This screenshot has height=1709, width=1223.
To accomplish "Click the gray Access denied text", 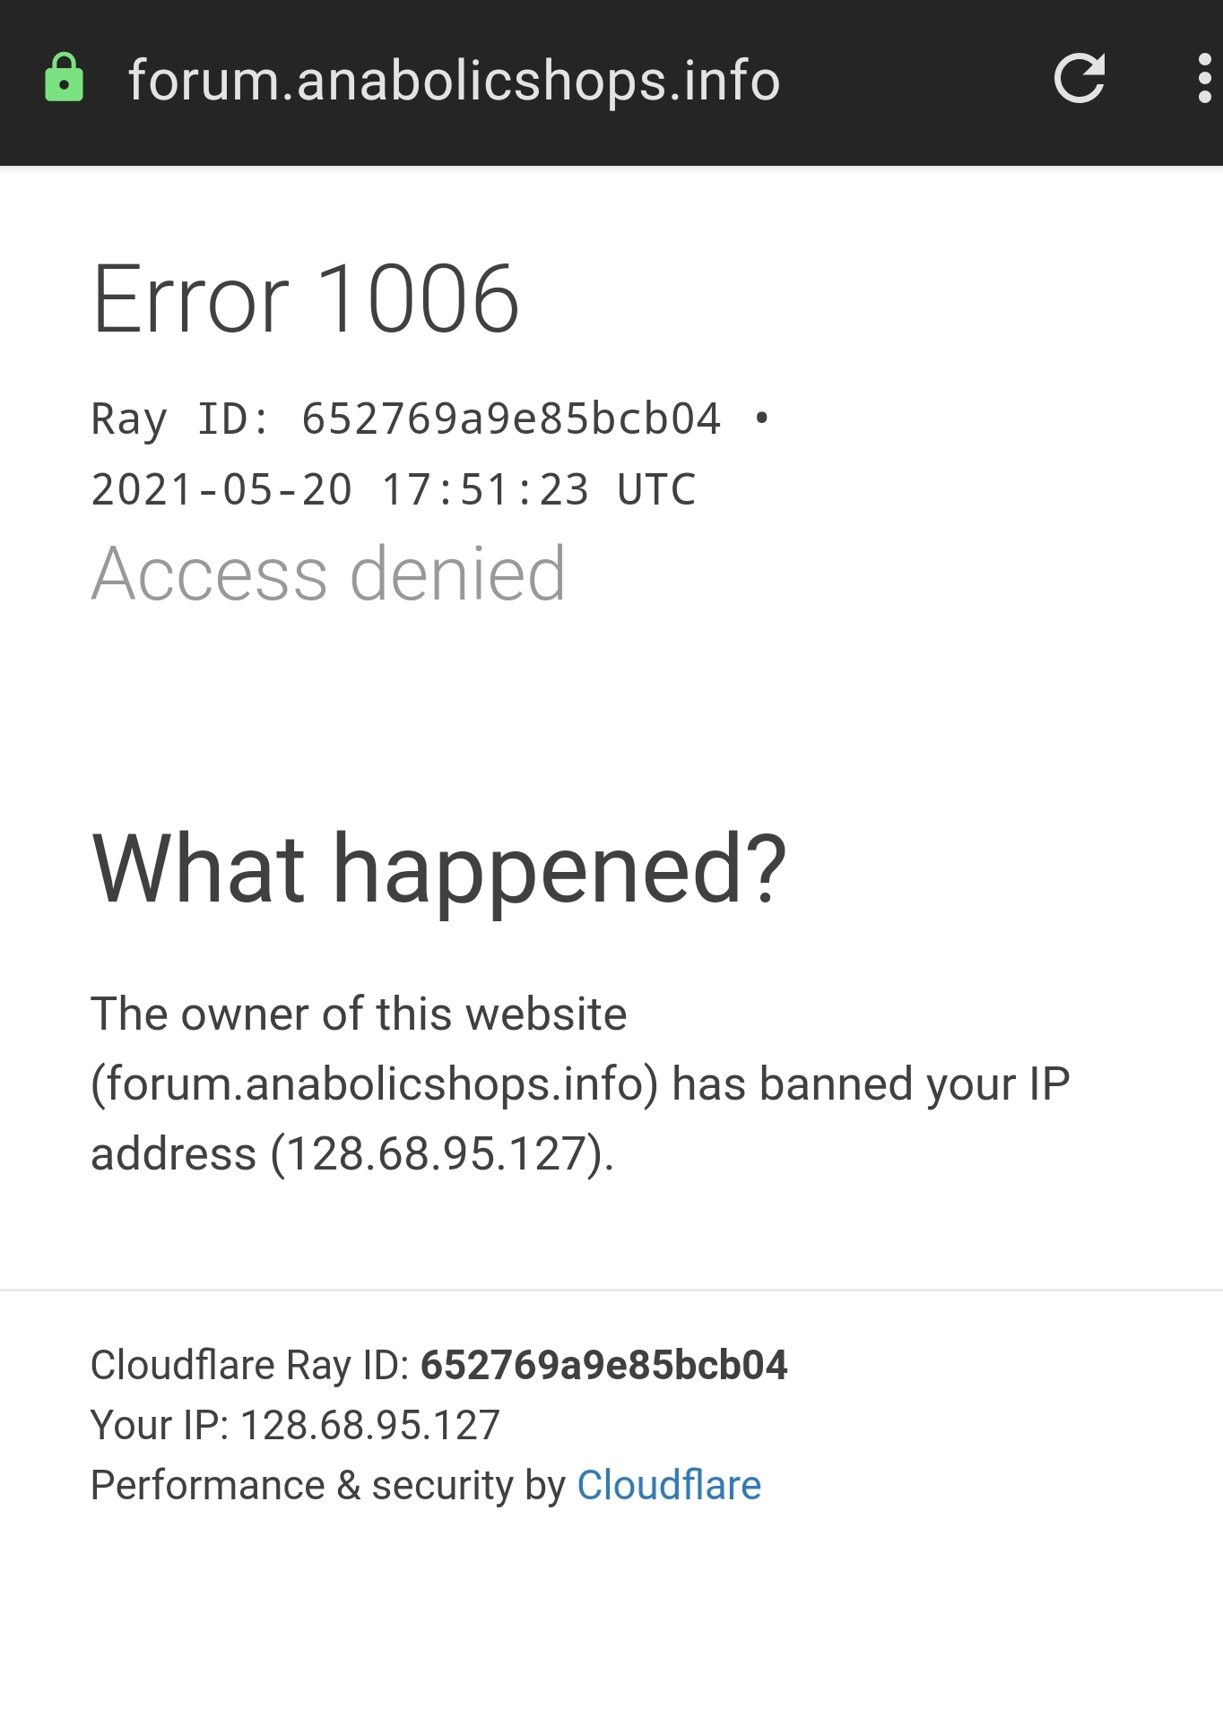I will click(x=328, y=574).
